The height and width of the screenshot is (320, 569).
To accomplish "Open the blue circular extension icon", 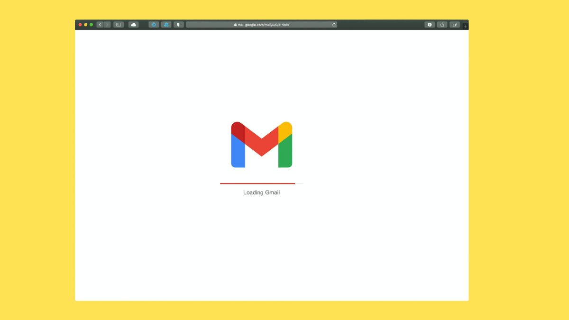I will pyautogui.click(x=154, y=24).
